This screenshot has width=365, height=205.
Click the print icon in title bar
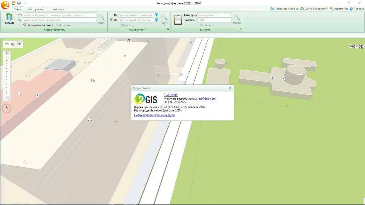[x=19, y=3]
